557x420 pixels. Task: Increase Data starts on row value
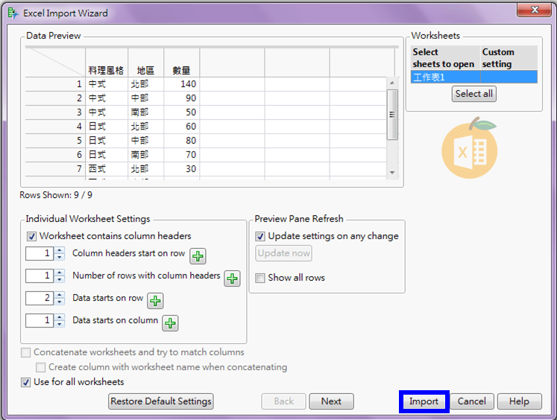[60, 295]
